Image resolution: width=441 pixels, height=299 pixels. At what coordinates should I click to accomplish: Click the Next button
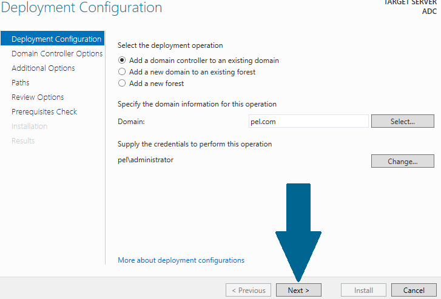pos(298,290)
